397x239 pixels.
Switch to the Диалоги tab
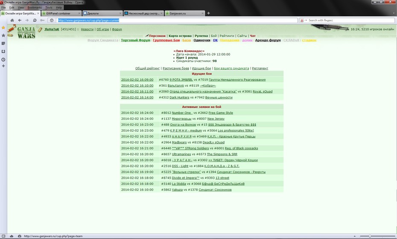point(102,13)
